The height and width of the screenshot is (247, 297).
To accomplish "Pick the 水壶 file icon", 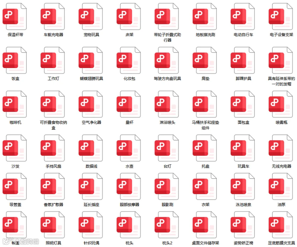I will click(129, 148).
